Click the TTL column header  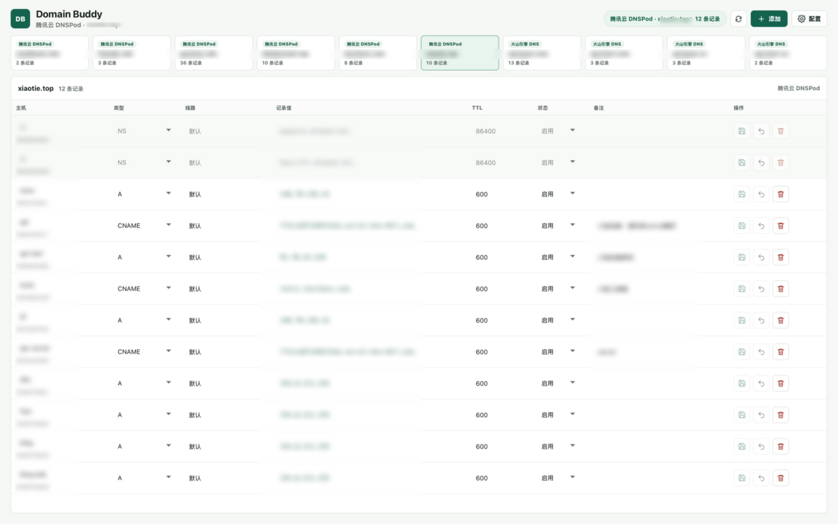(477, 108)
